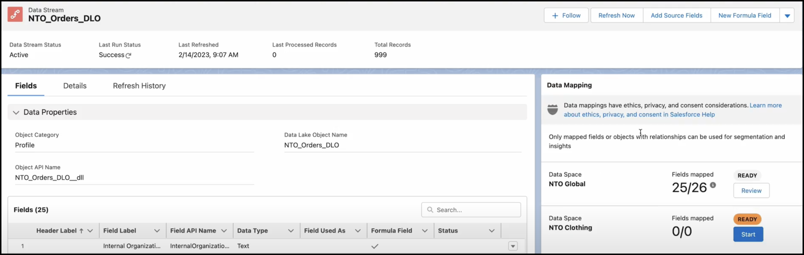Click the NTO Clothing data space name
Screen dimensions: 804x255
[x=570, y=228]
